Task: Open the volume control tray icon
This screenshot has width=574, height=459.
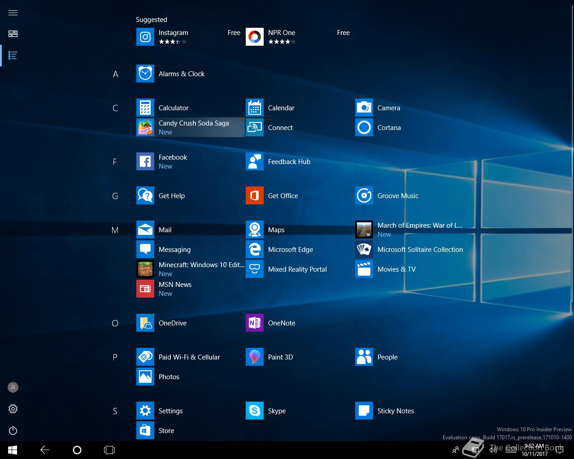Action: pos(493,450)
